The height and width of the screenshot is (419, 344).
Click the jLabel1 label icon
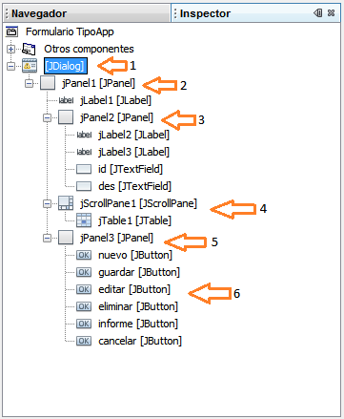pyautogui.click(x=66, y=100)
